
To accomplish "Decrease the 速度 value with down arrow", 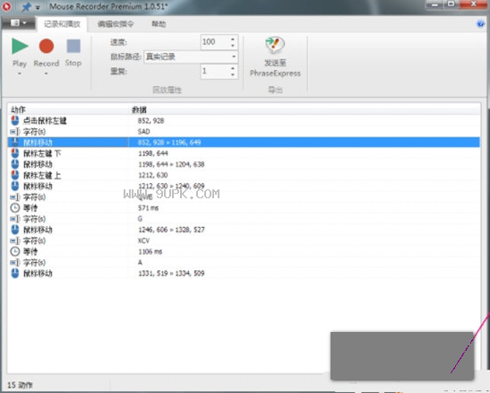I will click(x=233, y=46).
